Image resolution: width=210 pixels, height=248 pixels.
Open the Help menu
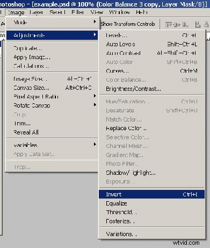click(142, 12)
